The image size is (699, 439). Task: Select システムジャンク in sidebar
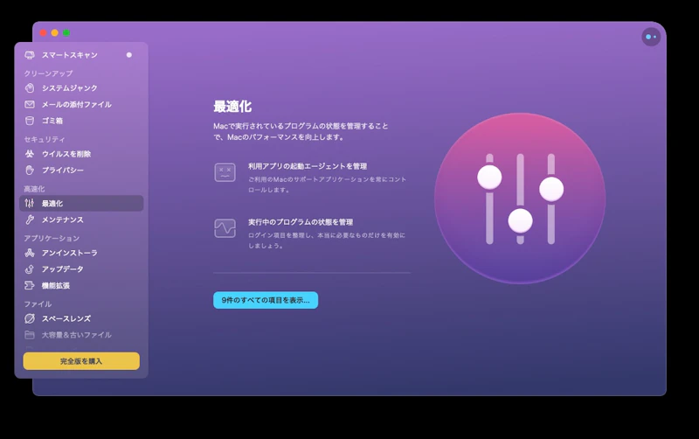(81, 88)
